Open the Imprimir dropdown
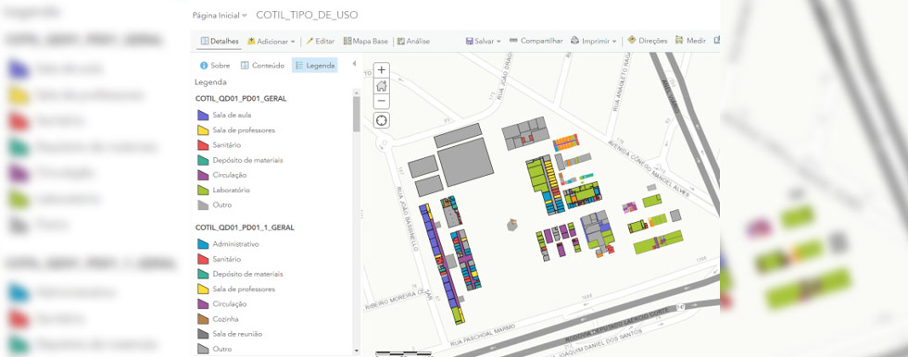The image size is (908, 357). [x=594, y=41]
